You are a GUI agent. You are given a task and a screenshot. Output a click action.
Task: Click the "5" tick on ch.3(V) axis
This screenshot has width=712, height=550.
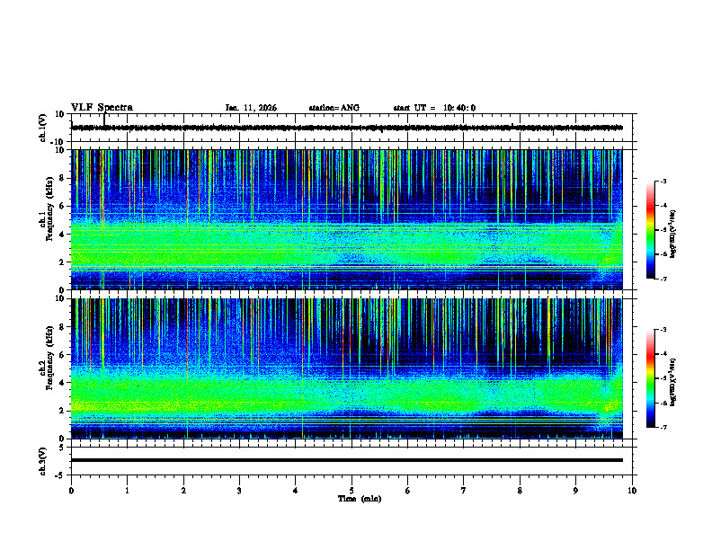(x=62, y=448)
